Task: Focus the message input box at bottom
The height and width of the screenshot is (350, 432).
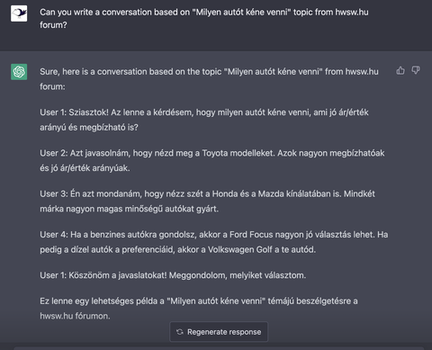Action: click(219, 348)
